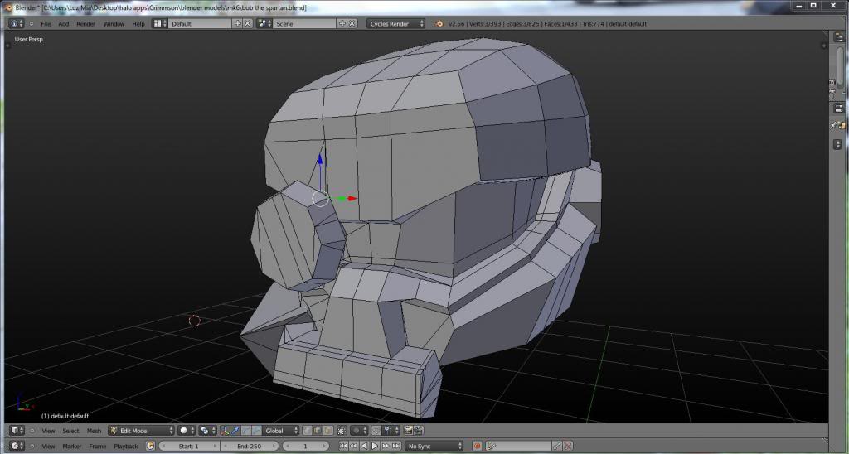Click the OpenGL render image camera icon

click(408, 431)
